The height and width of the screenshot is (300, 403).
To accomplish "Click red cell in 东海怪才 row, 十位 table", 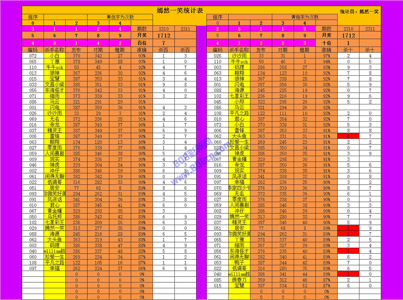I will (x=348, y=251).
